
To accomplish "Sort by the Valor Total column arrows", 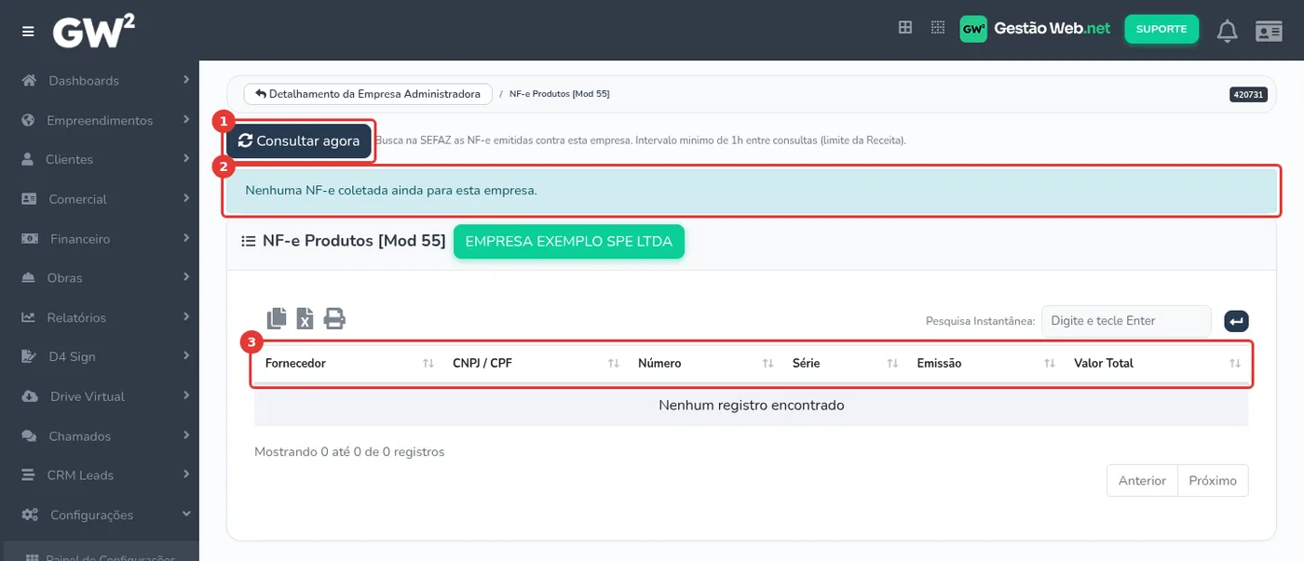I will [x=1235, y=364].
